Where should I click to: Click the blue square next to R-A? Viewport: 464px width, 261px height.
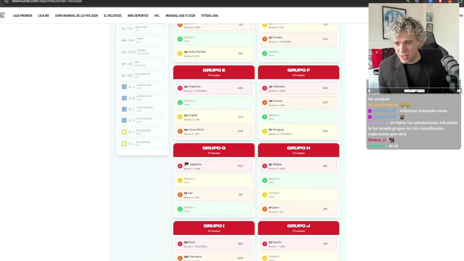[124, 87]
